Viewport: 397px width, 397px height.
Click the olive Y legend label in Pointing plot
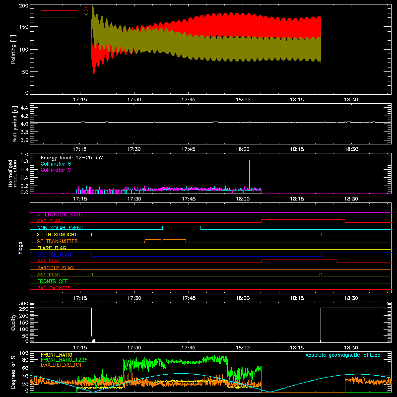point(86,15)
